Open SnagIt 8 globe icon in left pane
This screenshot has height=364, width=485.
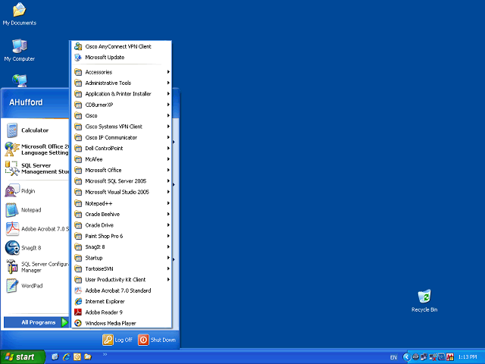[12, 248]
